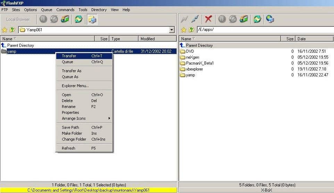The width and height of the screenshot is (334, 193).
Task: Click the Local Browser button
Action: point(18,19)
